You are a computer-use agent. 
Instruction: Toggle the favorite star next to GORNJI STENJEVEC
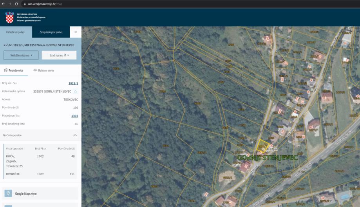click(75, 92)
